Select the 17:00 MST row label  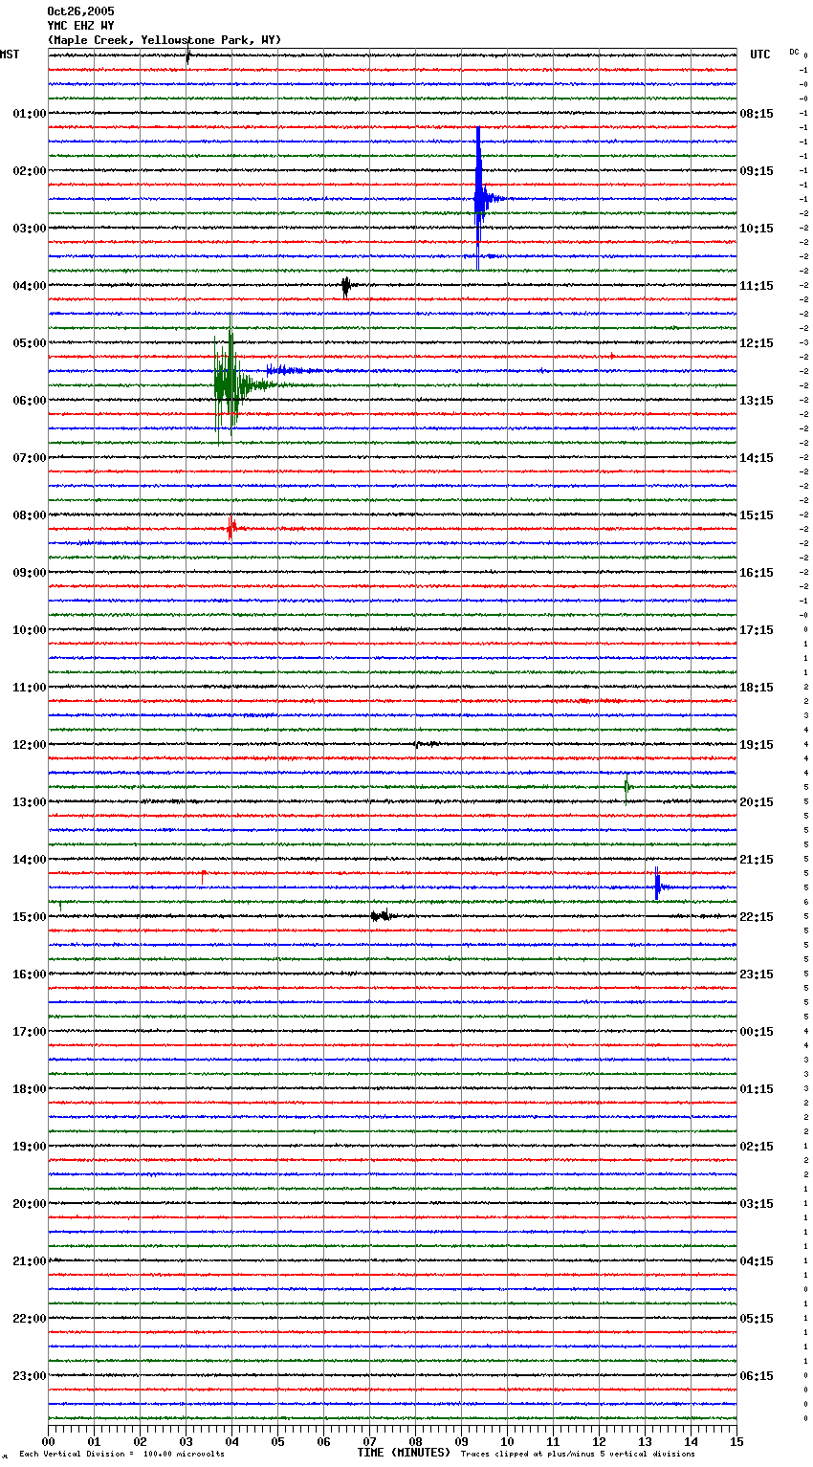(x=30, y=1032)
